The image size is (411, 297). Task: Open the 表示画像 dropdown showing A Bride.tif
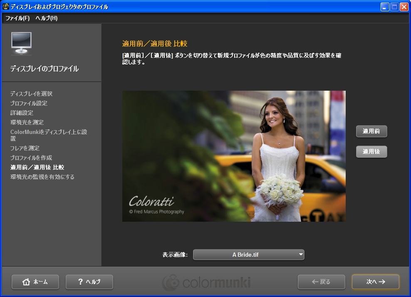[x=248, y=255]
